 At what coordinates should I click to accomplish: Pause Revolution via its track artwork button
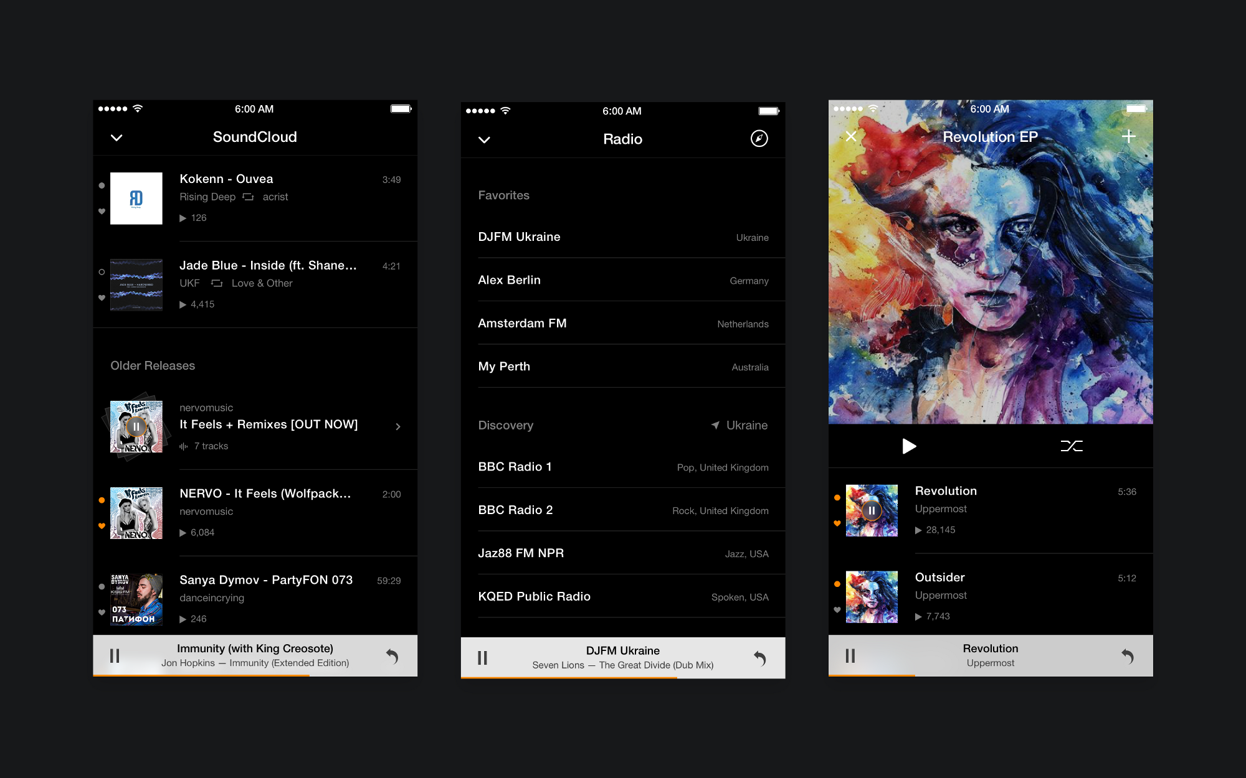coord(872,510)
